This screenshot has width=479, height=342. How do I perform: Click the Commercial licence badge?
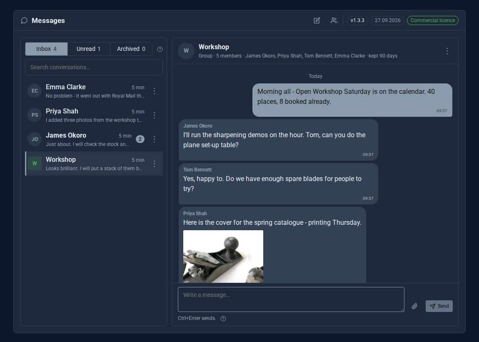pyautogui.click(x=433, y=20)
